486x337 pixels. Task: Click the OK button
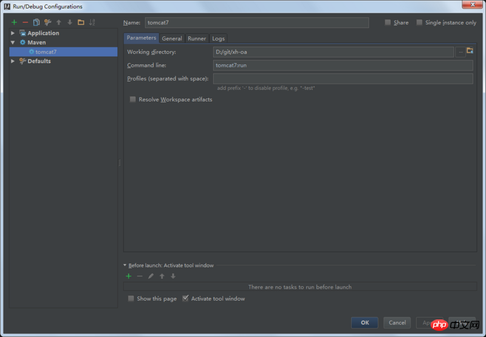coord(365,322)
